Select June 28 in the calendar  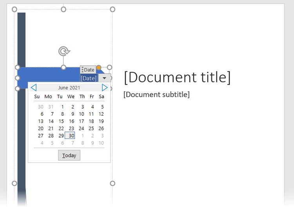click(x=51, y=136)
